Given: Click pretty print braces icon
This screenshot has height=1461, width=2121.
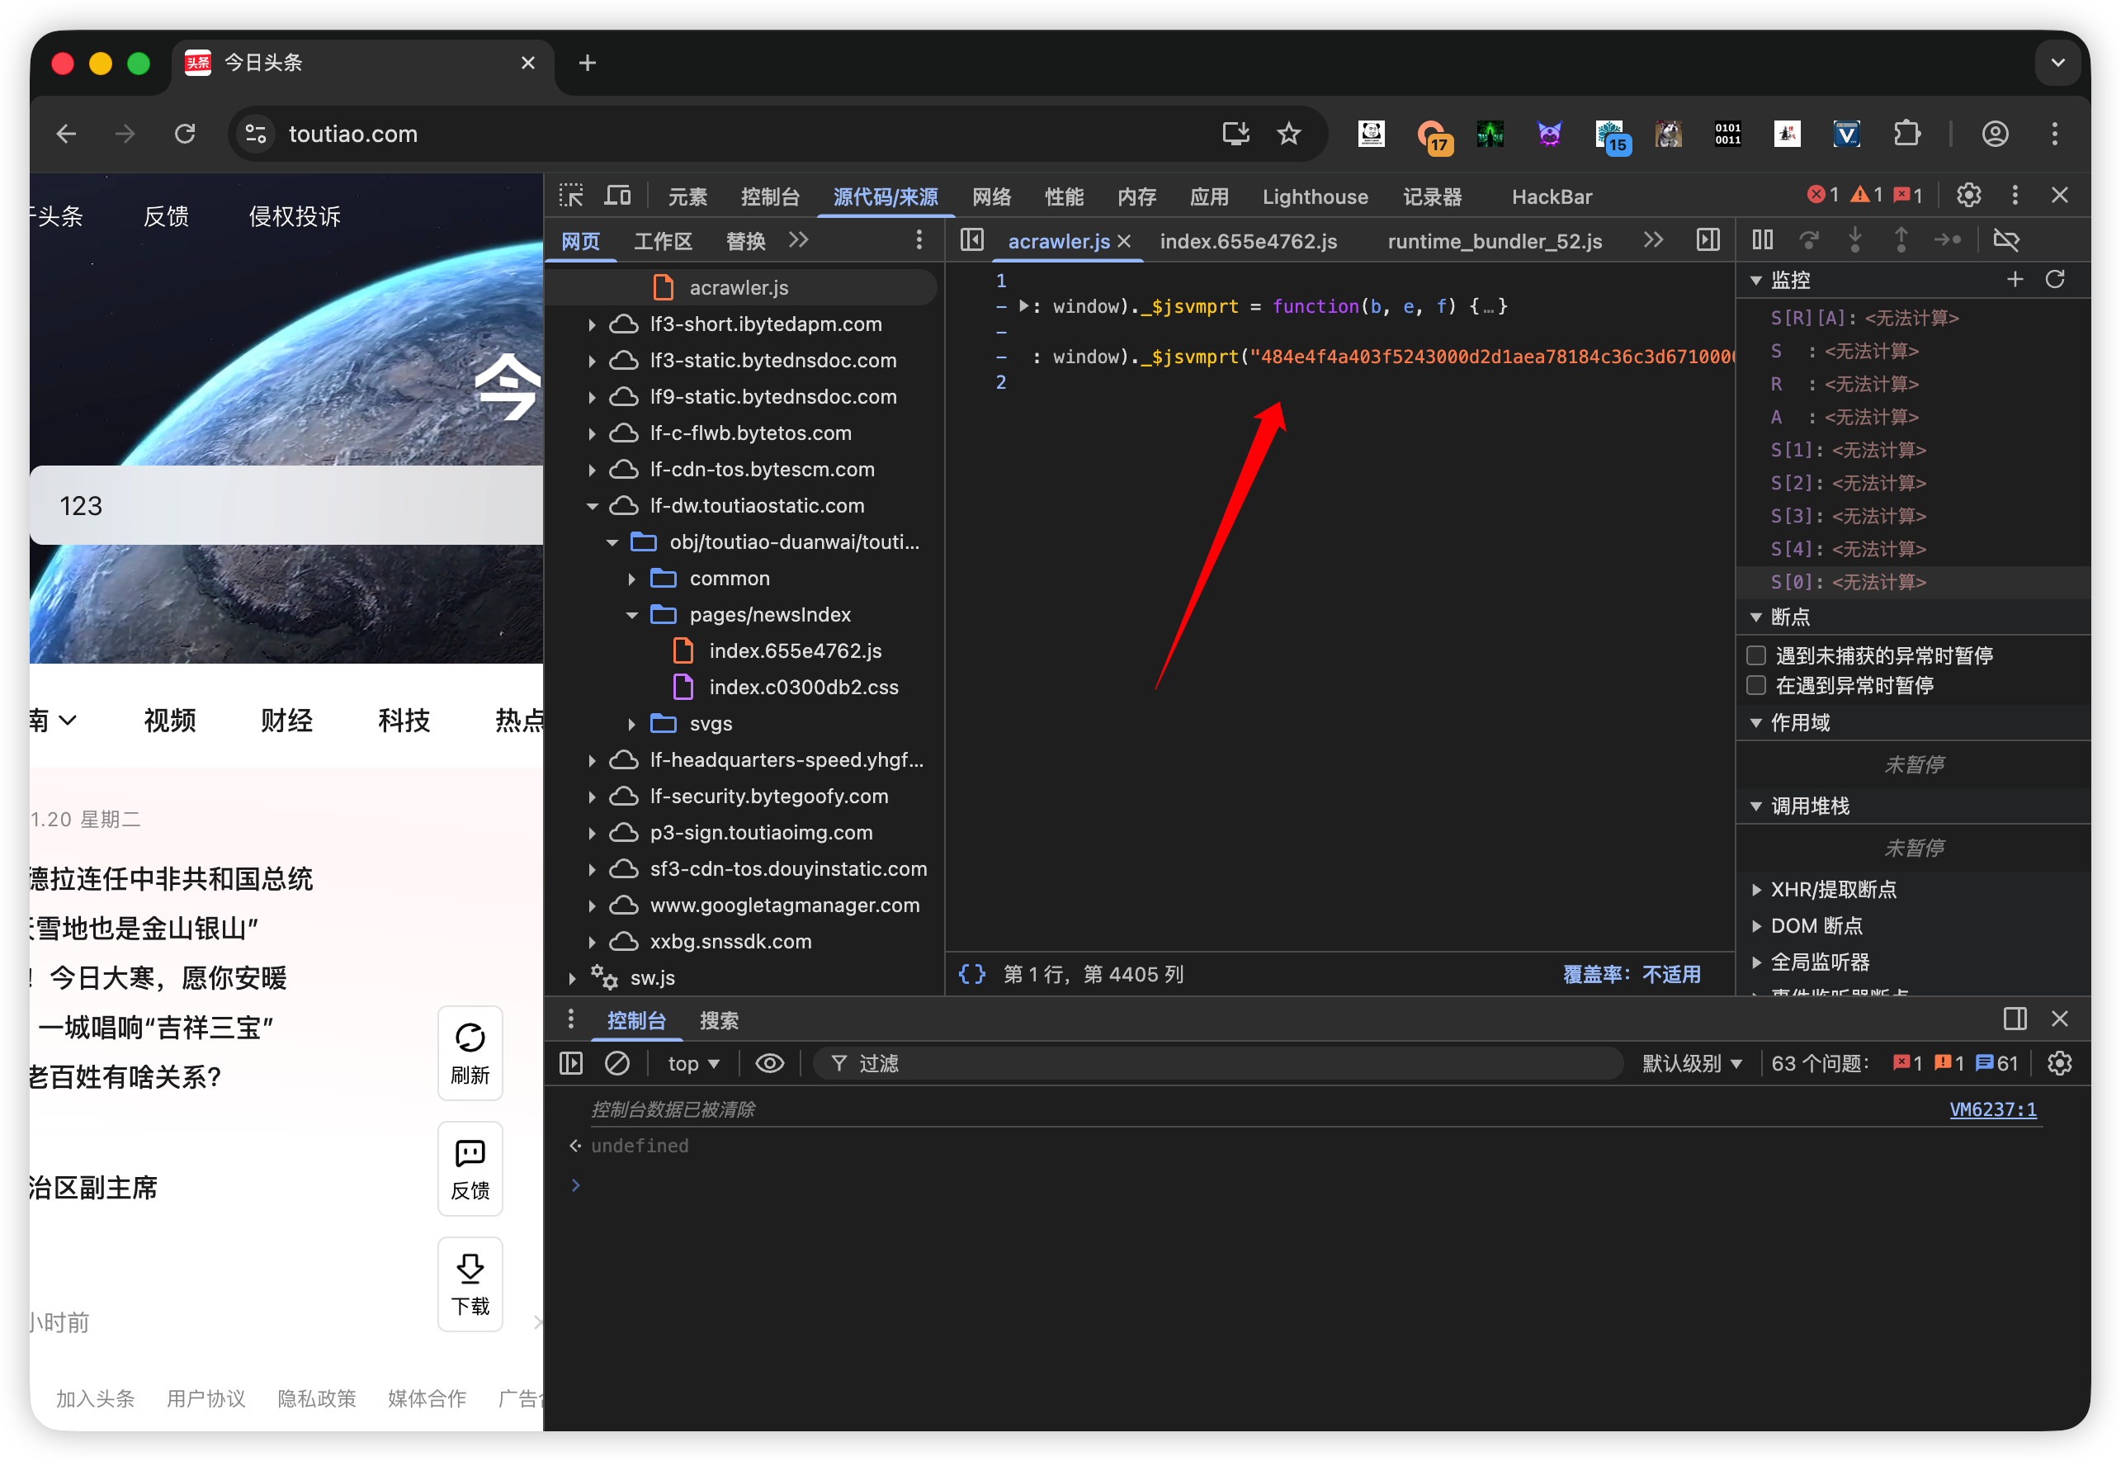Looking at the screenshot, I should (971, 974).
